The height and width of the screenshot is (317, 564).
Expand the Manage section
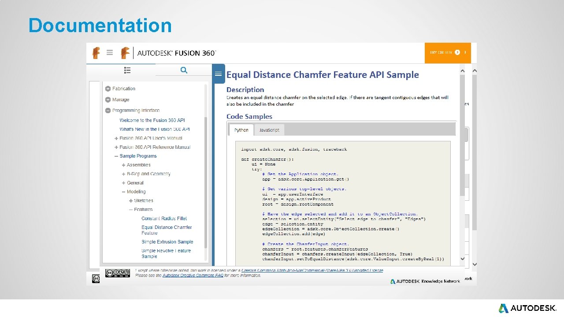point(108,100)
